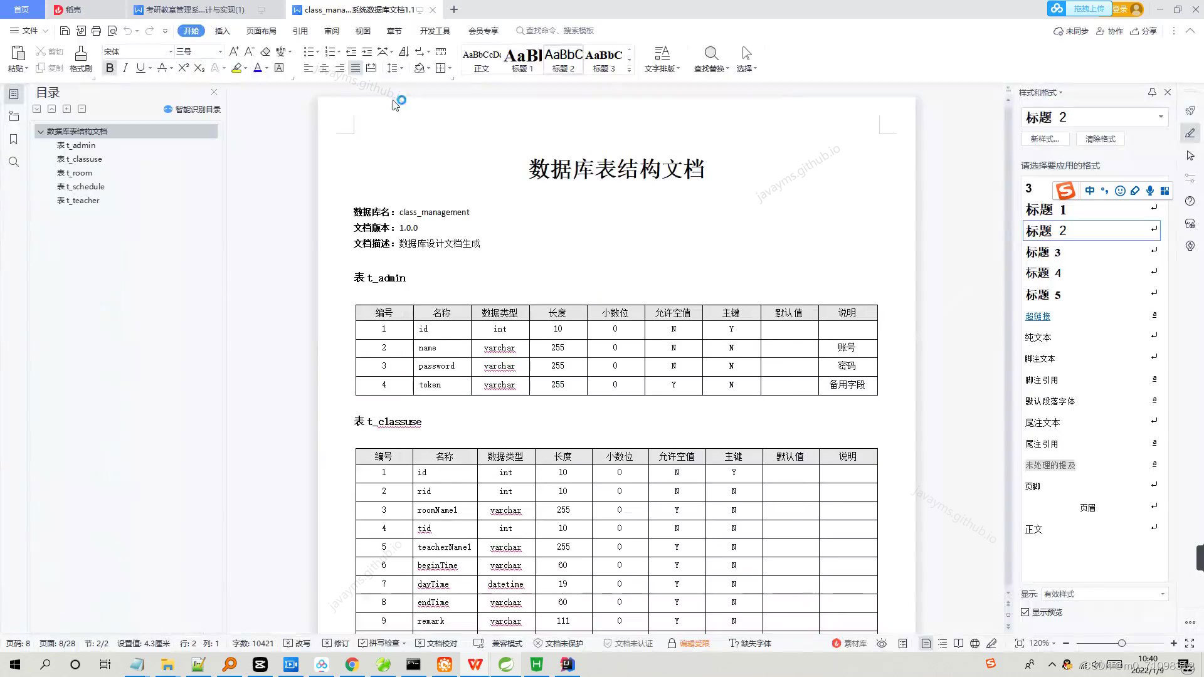Click the bulleted list icon
The height and width of the screenshot is (677, 1204).
[309, 51]
